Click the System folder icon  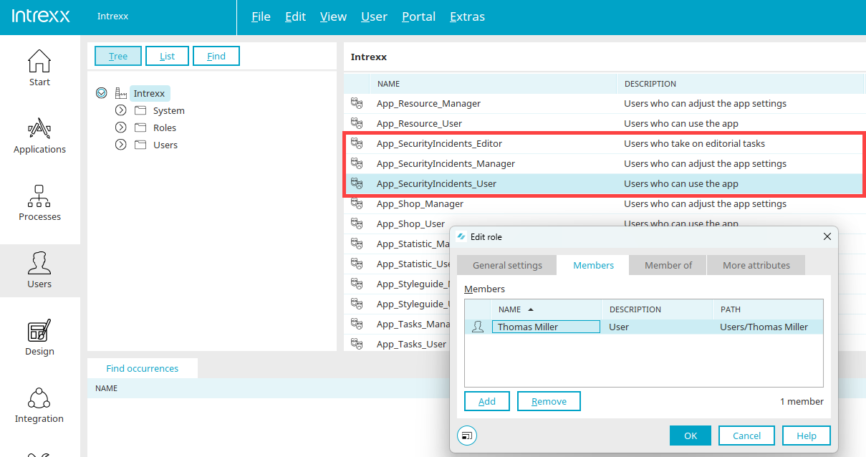click(140, 110)
